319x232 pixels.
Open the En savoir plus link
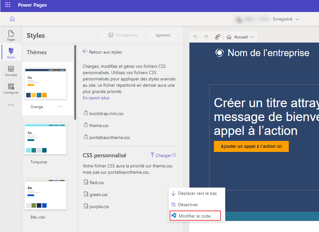coord(96,98)
